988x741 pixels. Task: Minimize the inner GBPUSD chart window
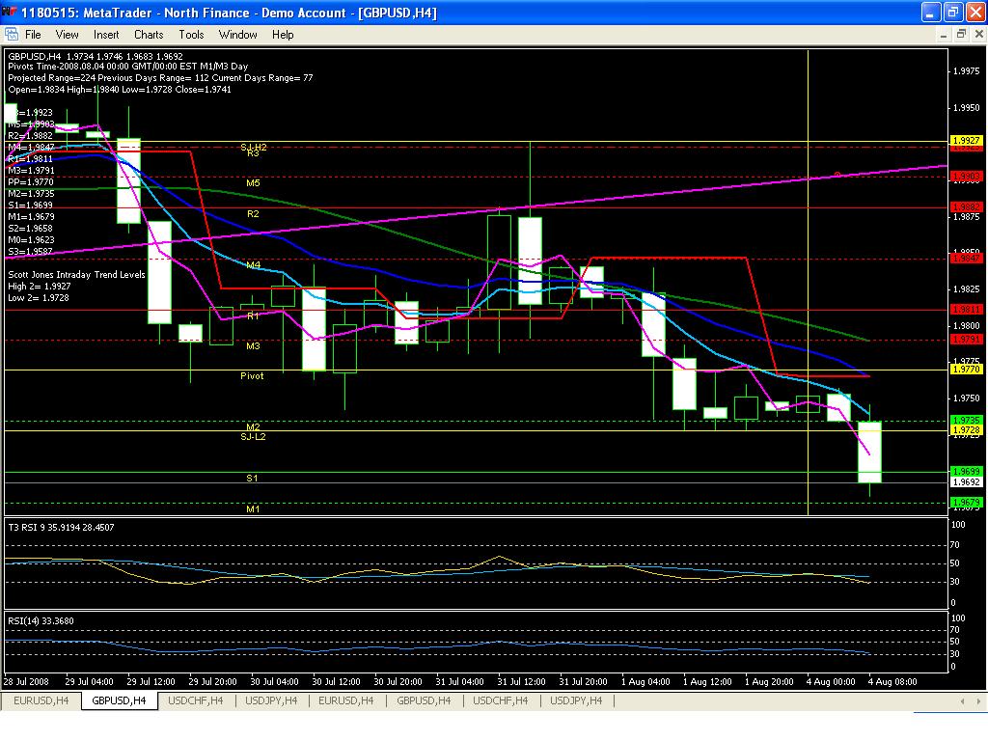945,34
